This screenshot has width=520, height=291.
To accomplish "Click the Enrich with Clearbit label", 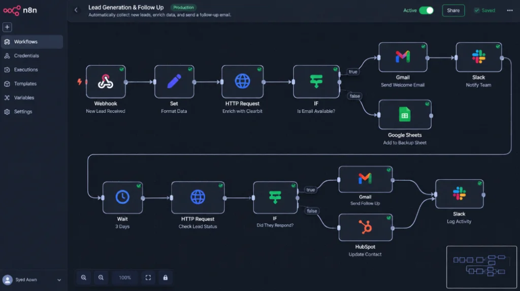I will 242,111.
